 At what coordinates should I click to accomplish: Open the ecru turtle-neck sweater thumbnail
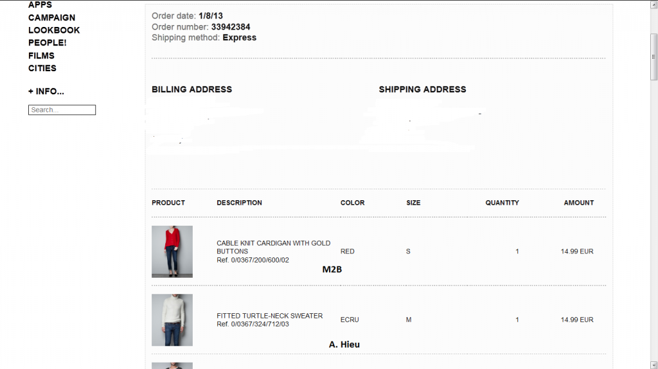click(172, 320)
